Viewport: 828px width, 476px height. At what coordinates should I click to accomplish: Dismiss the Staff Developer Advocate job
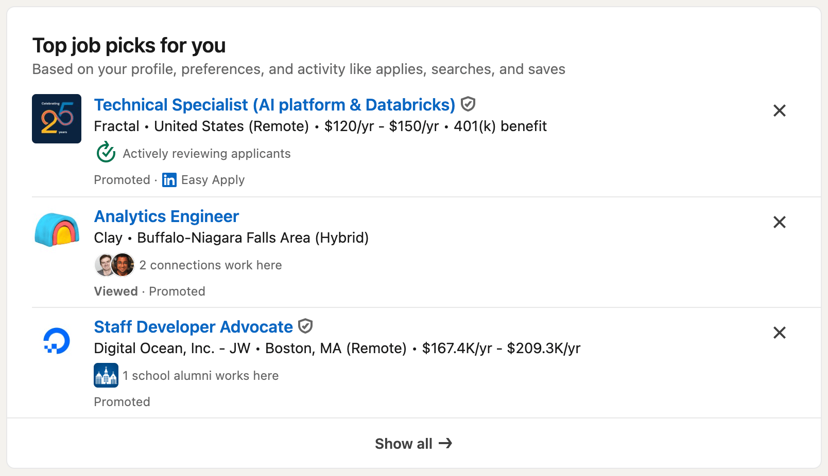tap(779, 333)
